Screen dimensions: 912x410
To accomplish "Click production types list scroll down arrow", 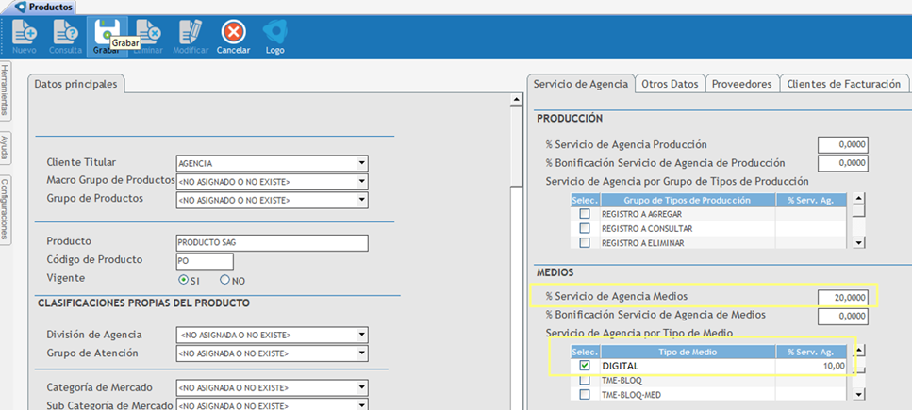I will click(858, 242).
